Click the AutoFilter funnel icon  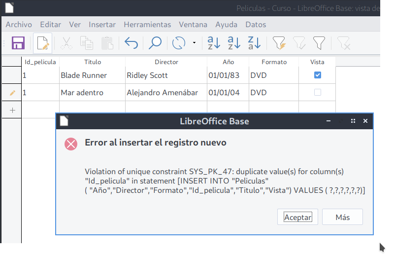[x=279, y=43]
